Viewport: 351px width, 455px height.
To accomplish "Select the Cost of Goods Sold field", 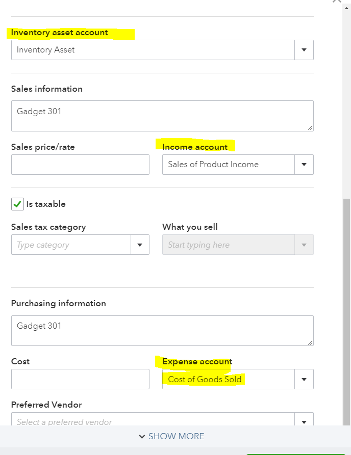I will click(228, 380).
